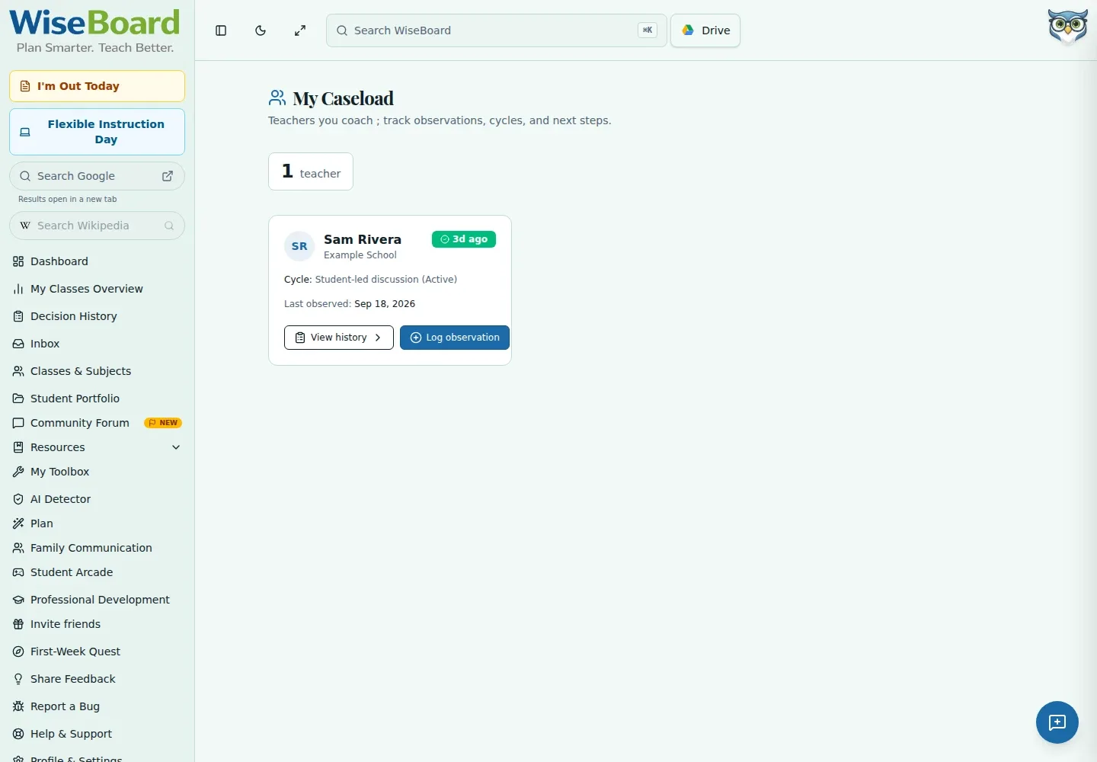Open First-Week Quest
The width and height of the screenshot is (1097, 762).
(97, 652)
